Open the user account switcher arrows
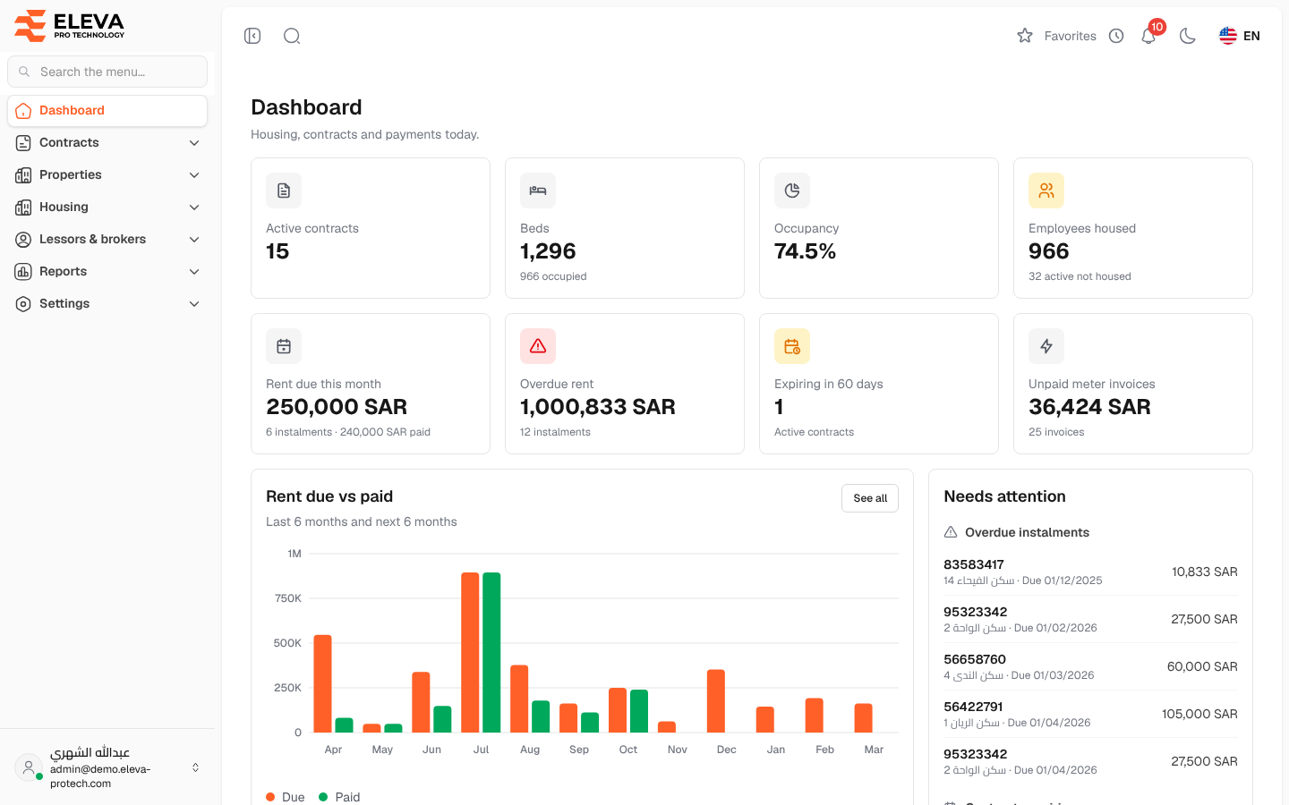This screenshot has height=805, width=1289. tap(195, 767)
